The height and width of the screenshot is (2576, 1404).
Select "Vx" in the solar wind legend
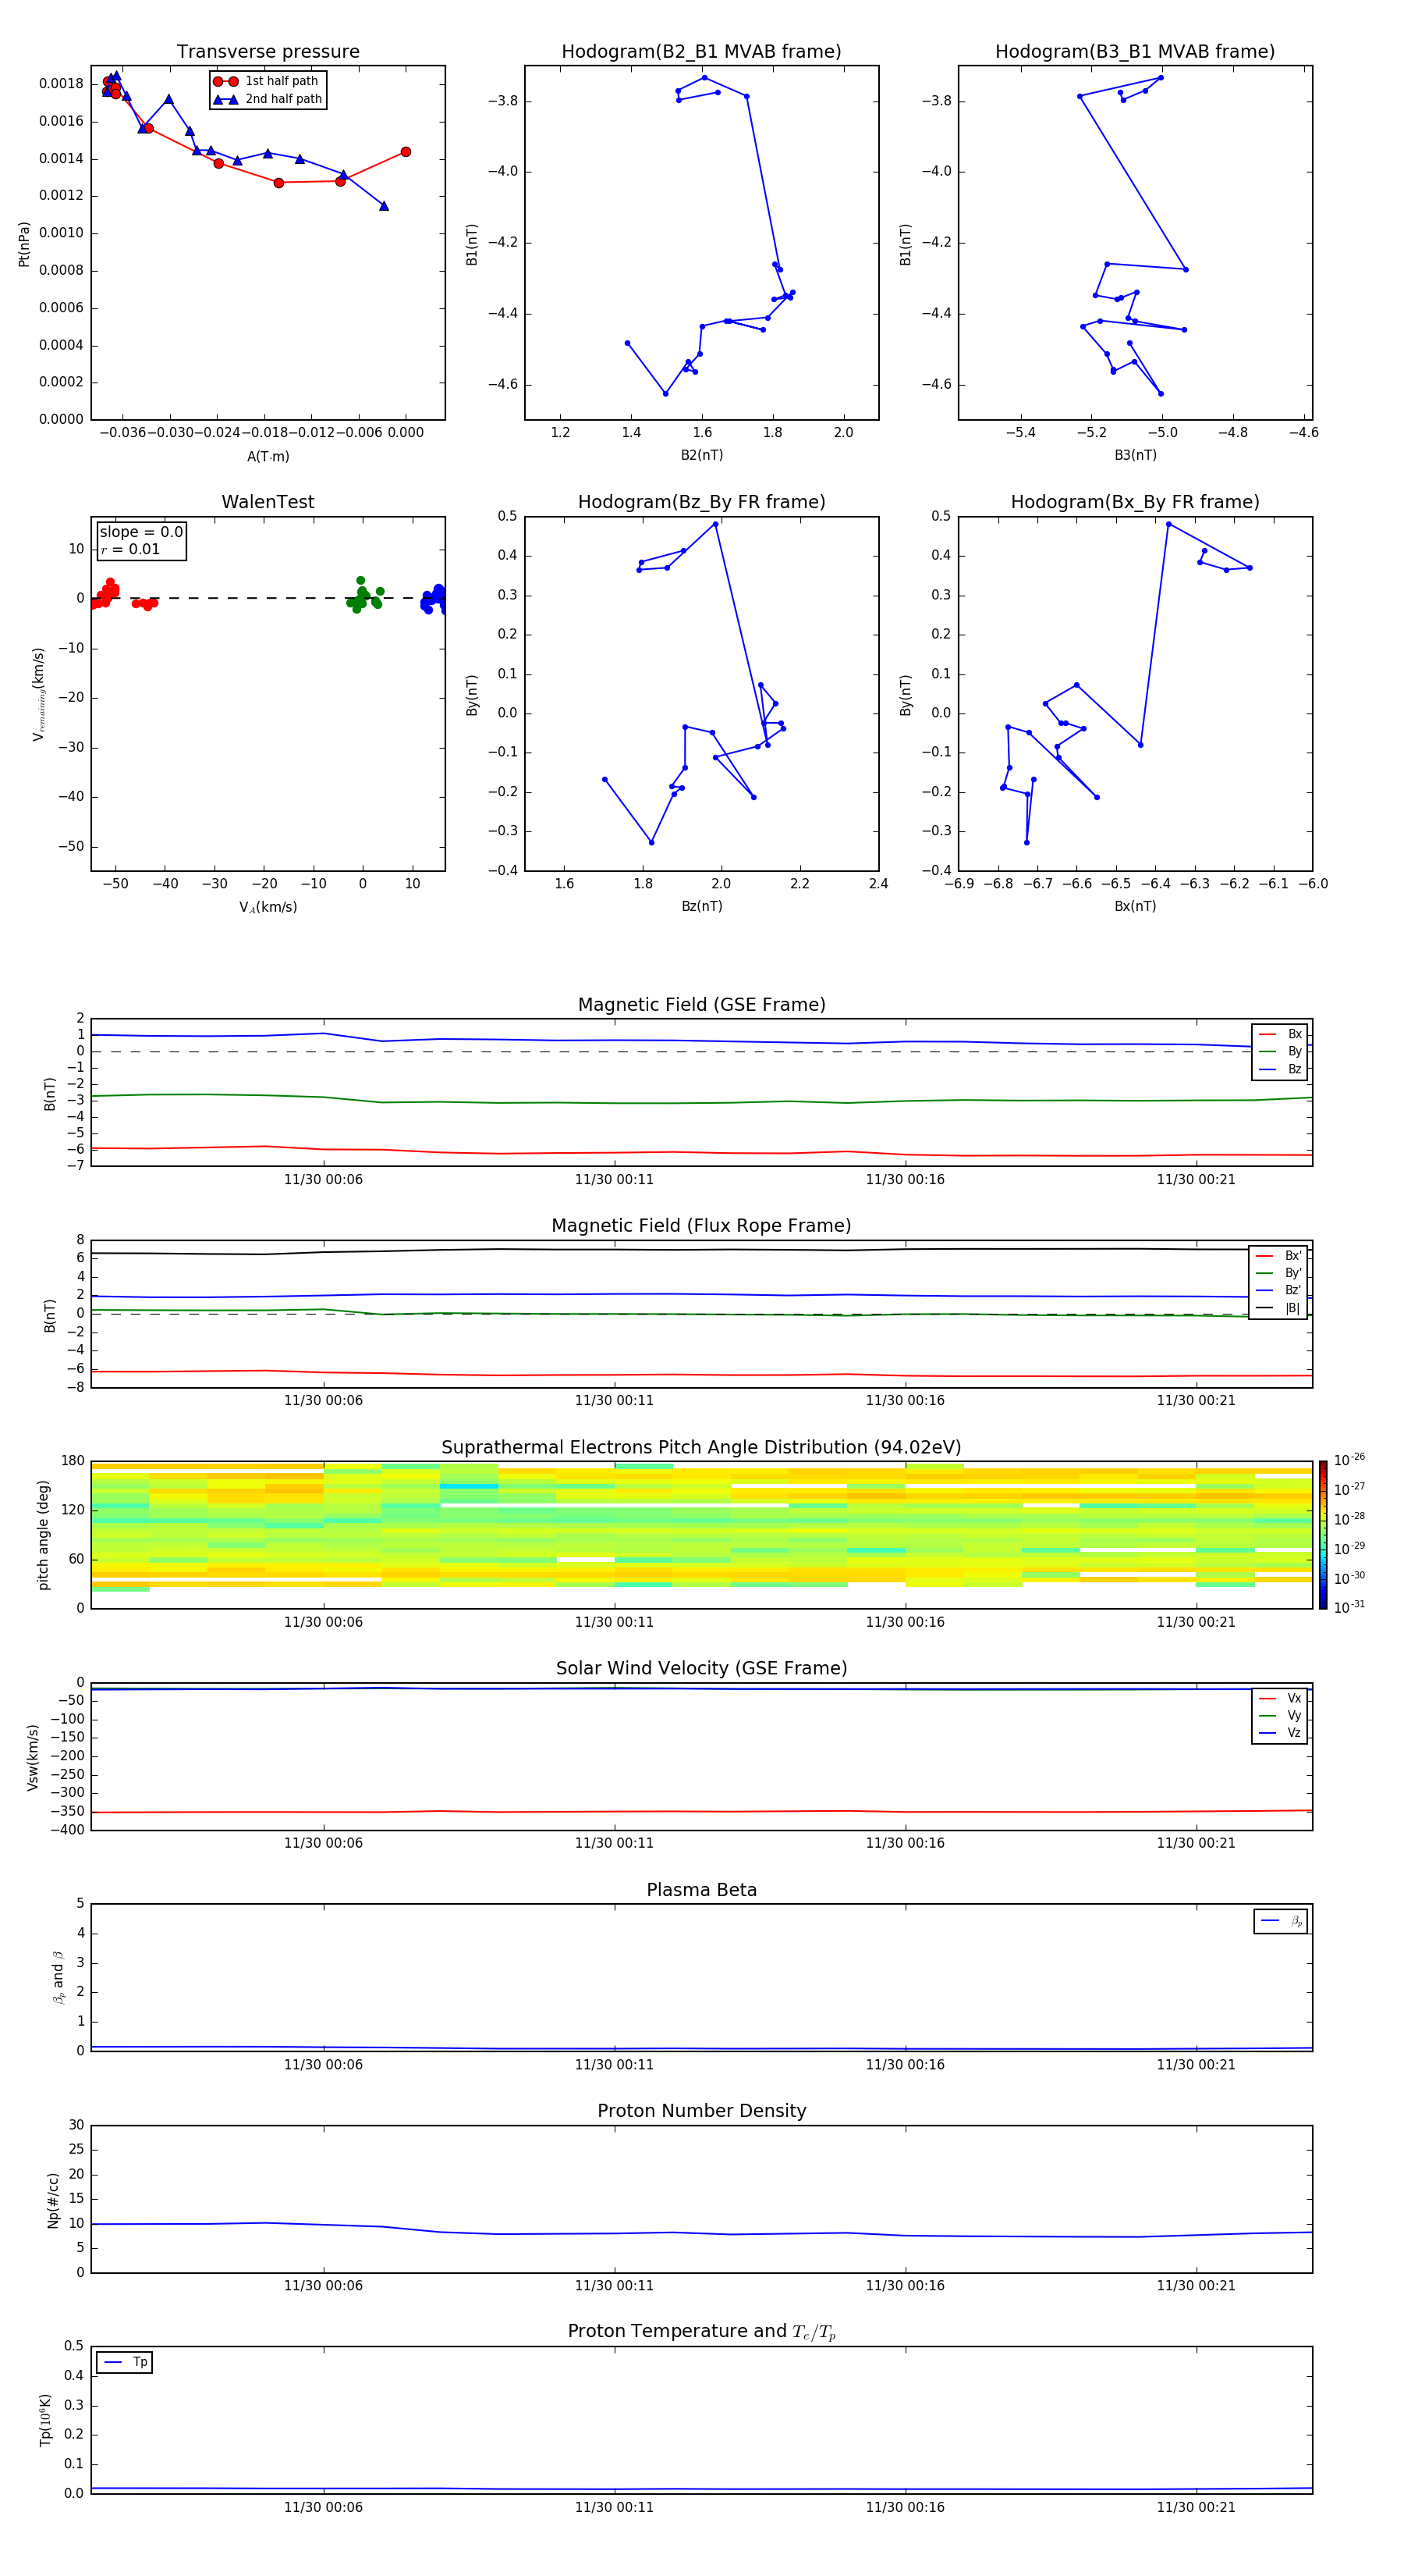coord(1281,1698)
